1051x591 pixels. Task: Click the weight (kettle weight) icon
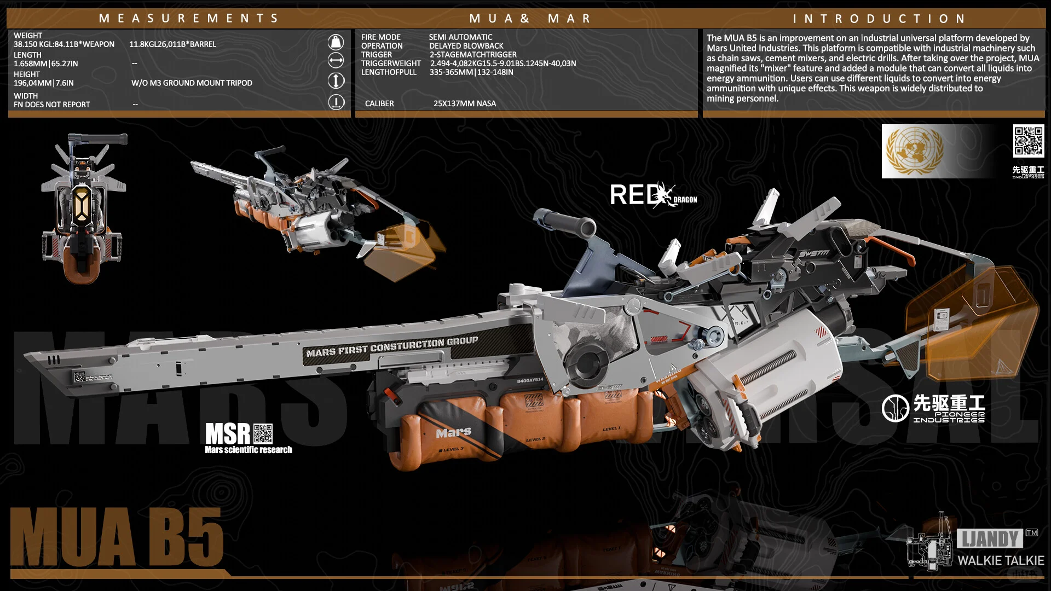tap(336, 42)
